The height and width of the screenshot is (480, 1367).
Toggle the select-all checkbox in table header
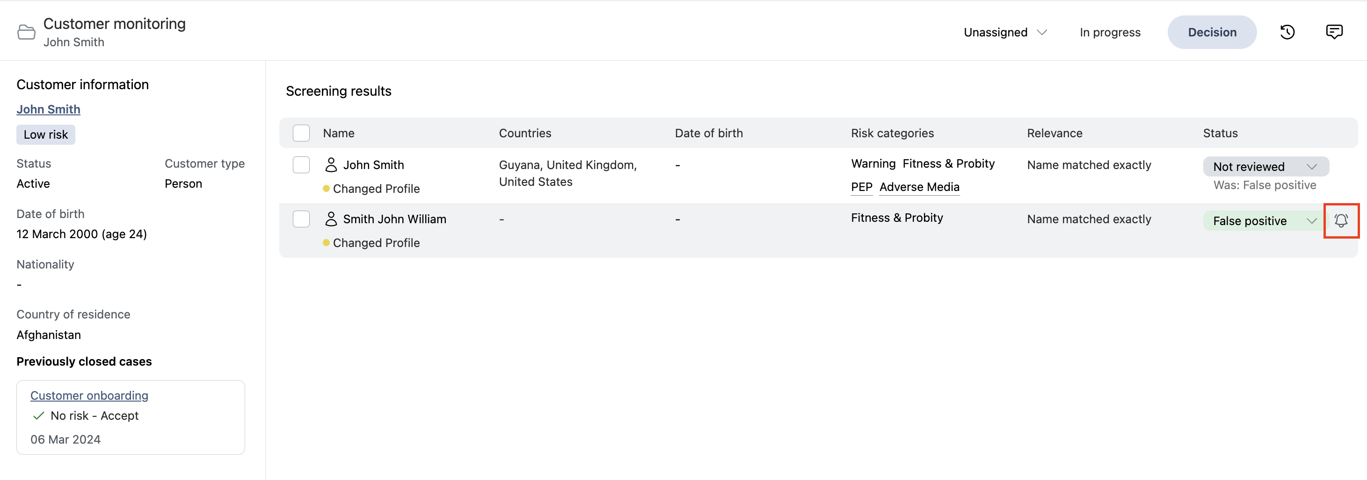pyautogui.click(x=301, y=133)
